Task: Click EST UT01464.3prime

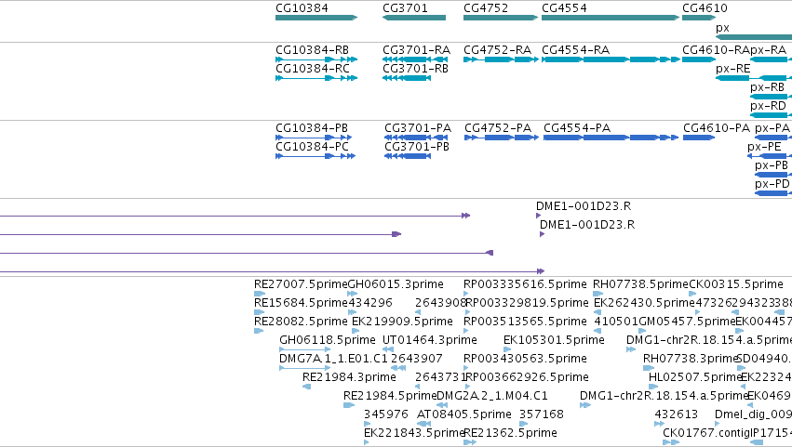Action: point(429,340)
